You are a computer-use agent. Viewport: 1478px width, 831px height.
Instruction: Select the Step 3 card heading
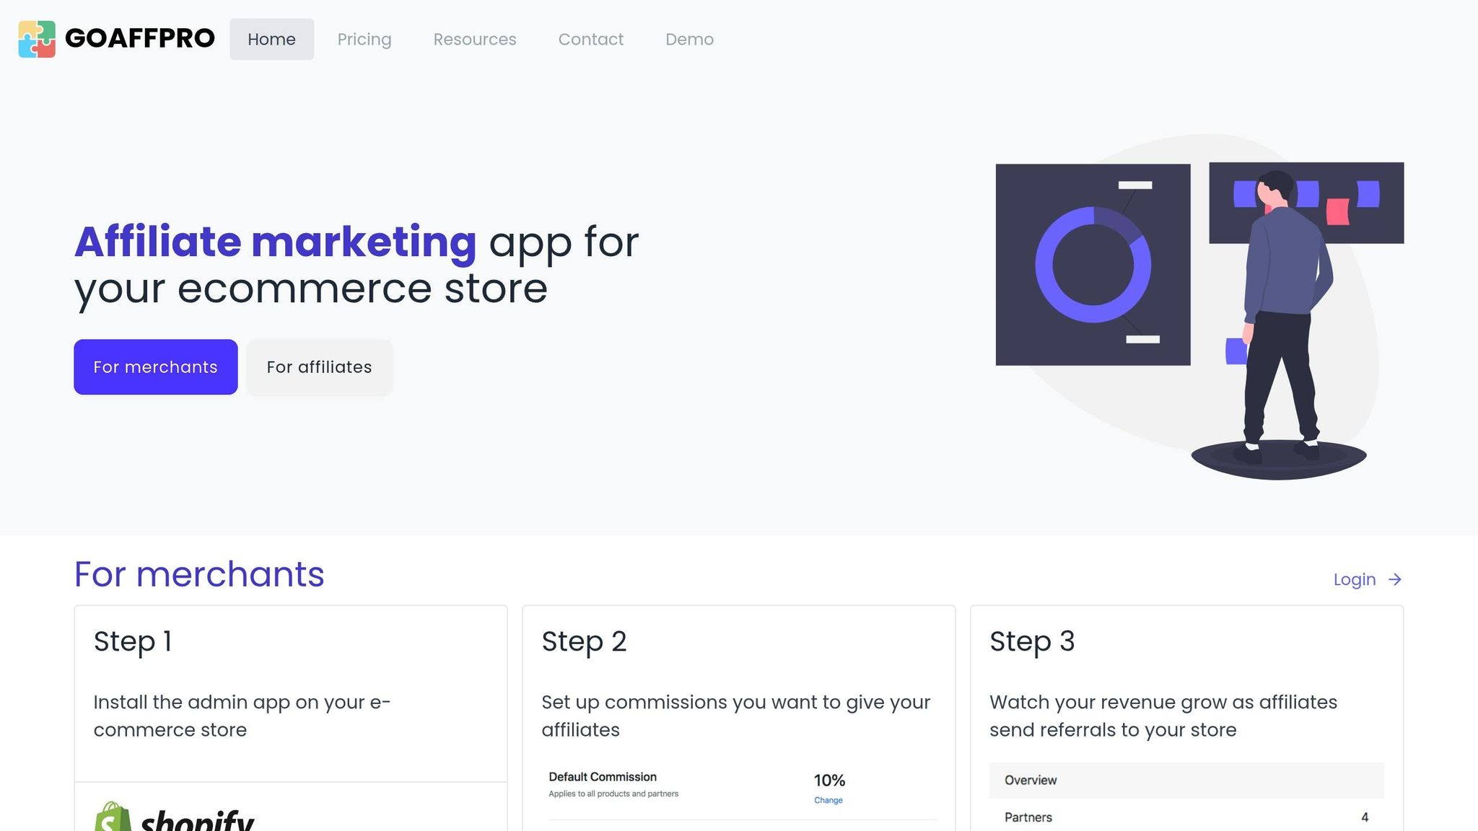(x=1032, y=641)
